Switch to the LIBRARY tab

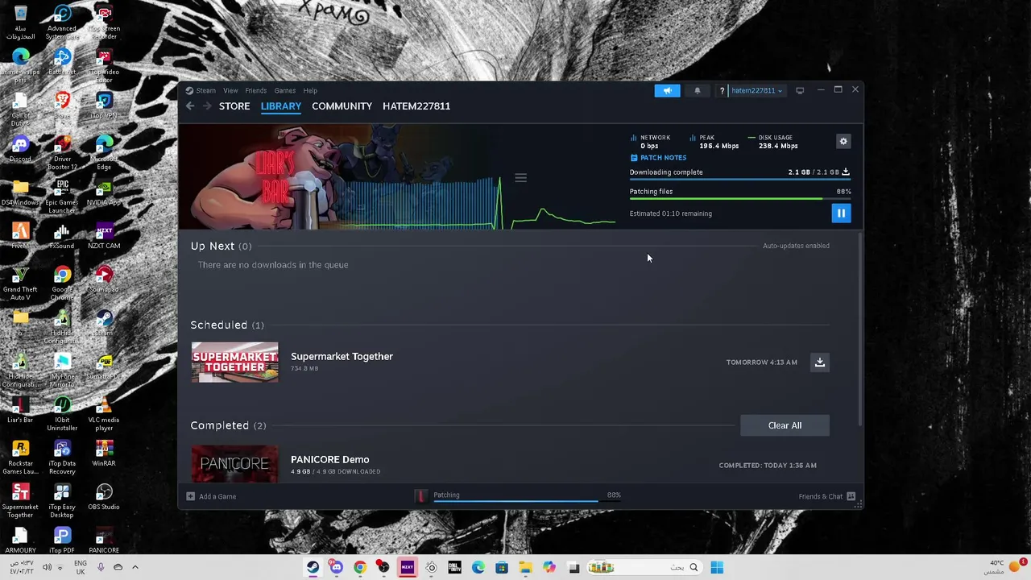point(281,106)
